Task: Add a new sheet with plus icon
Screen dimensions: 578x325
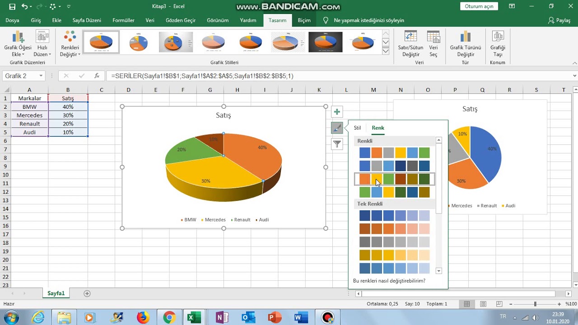Action: pyautogui.click(x=87, y=293)
